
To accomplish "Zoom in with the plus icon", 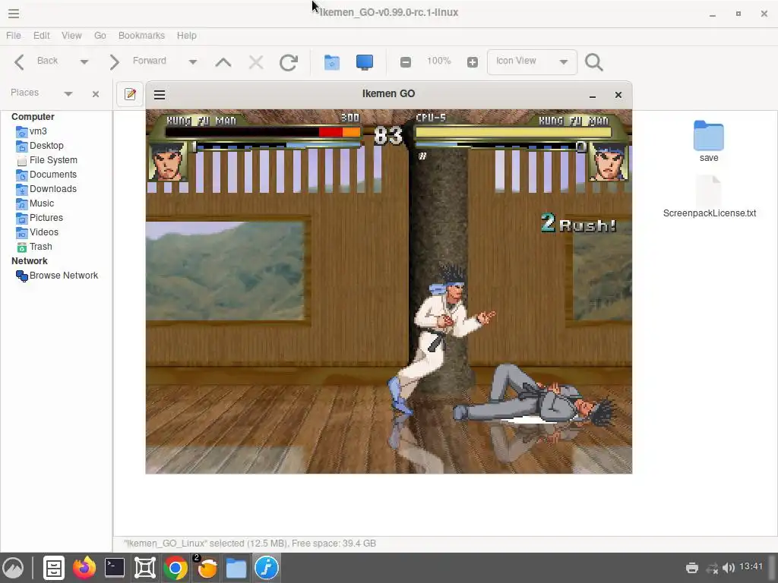I will pyautogui.click(x=473, y=62).
